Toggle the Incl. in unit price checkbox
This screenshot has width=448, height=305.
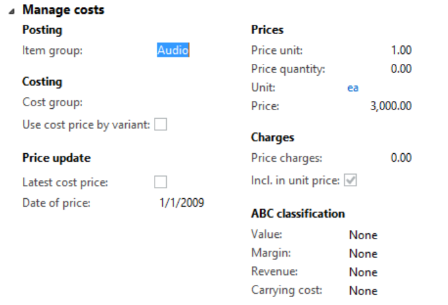350,181
